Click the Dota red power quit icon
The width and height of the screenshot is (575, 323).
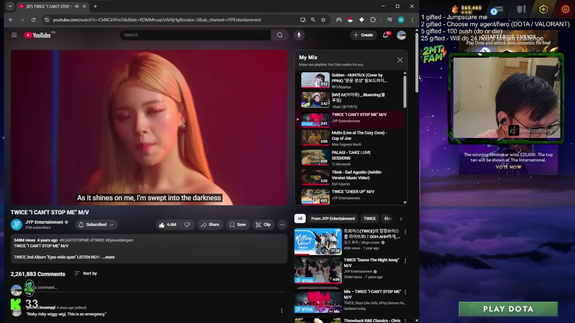(x=566, y=9)
